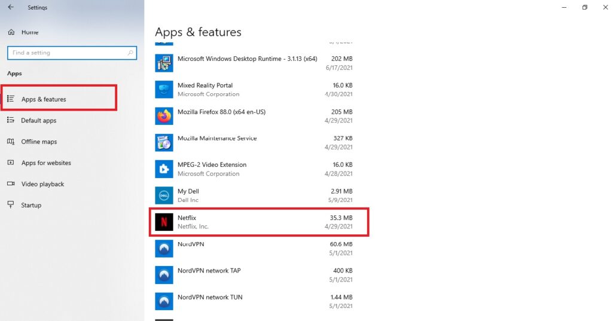Click the 2.91 MB My Dell size
The width and height of the screenshot is (616, 321).
(341, 191)
